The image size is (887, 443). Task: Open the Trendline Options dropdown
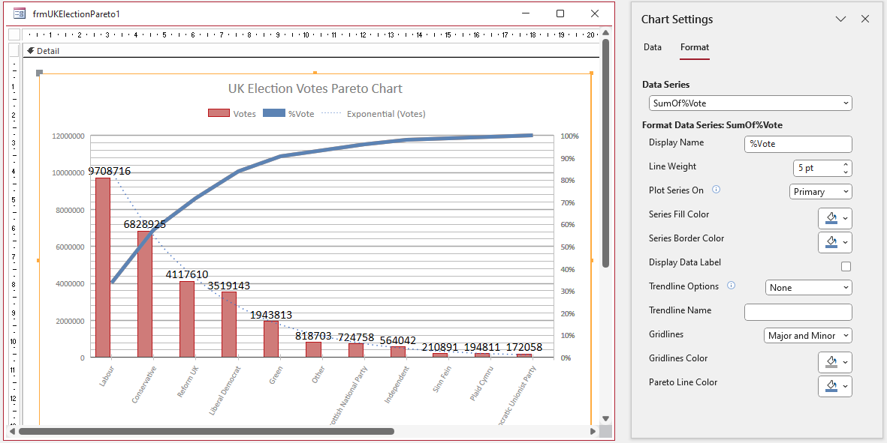(808, 288)
